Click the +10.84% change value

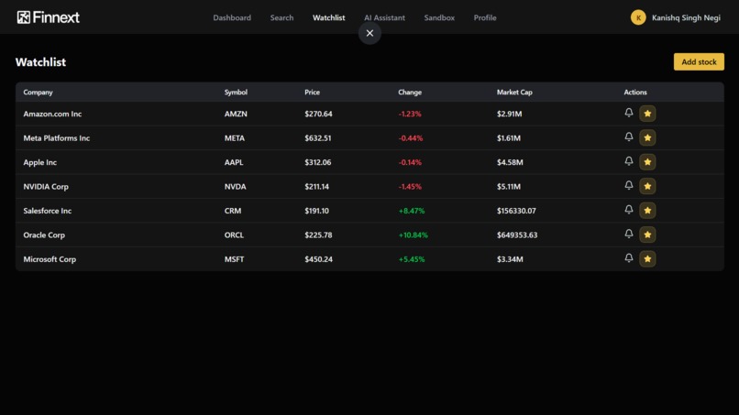(413, 235)
